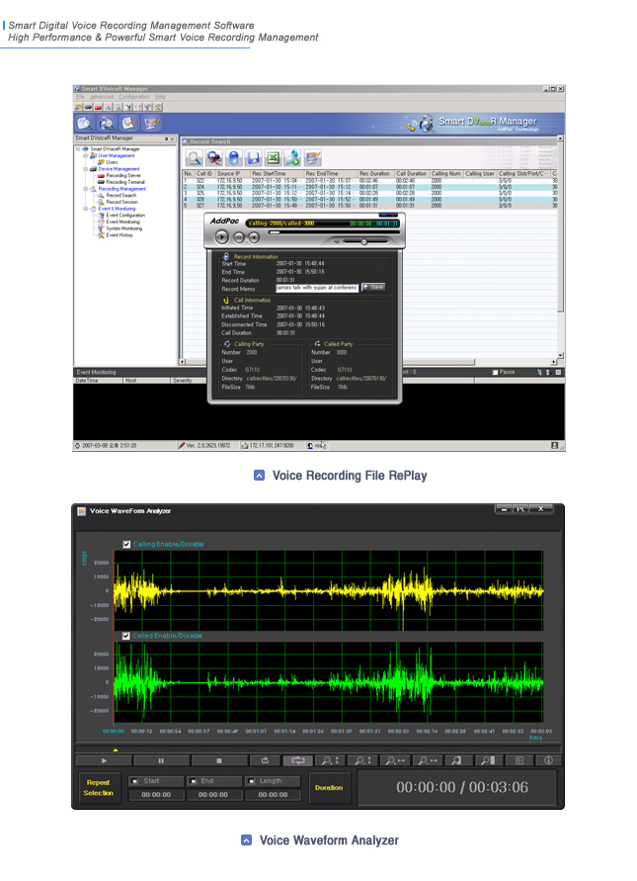The height and width of the screenshot is (881, 637).
Task: Toggle the Pause checkbox in Event Monitoring
Action: [495, 372]
